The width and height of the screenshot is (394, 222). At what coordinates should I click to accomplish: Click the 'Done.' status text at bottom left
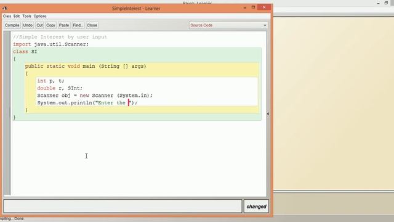tap(19, 218)
